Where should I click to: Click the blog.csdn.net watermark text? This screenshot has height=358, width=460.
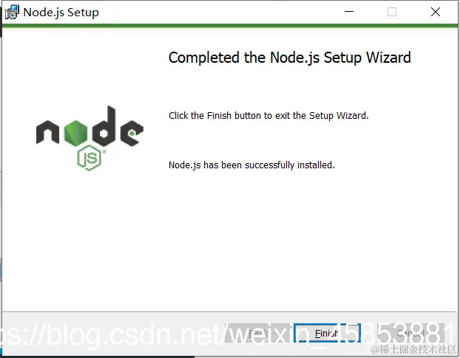225,335
